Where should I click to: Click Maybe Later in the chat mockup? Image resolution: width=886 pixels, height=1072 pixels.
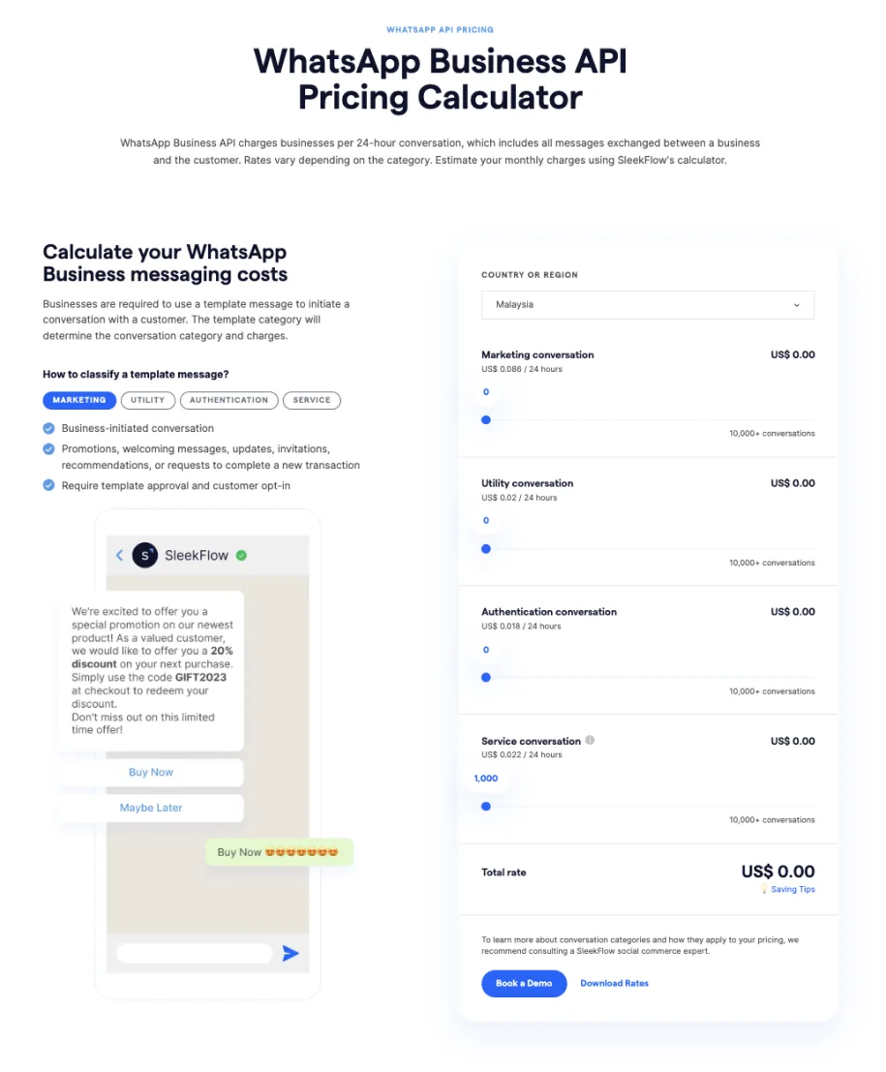[x=150, y=807]
